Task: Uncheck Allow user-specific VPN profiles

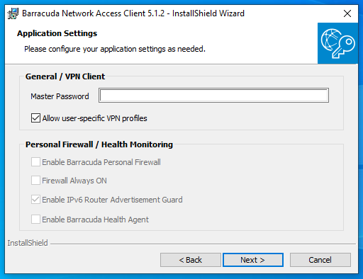Action: [x=35, y=118]
